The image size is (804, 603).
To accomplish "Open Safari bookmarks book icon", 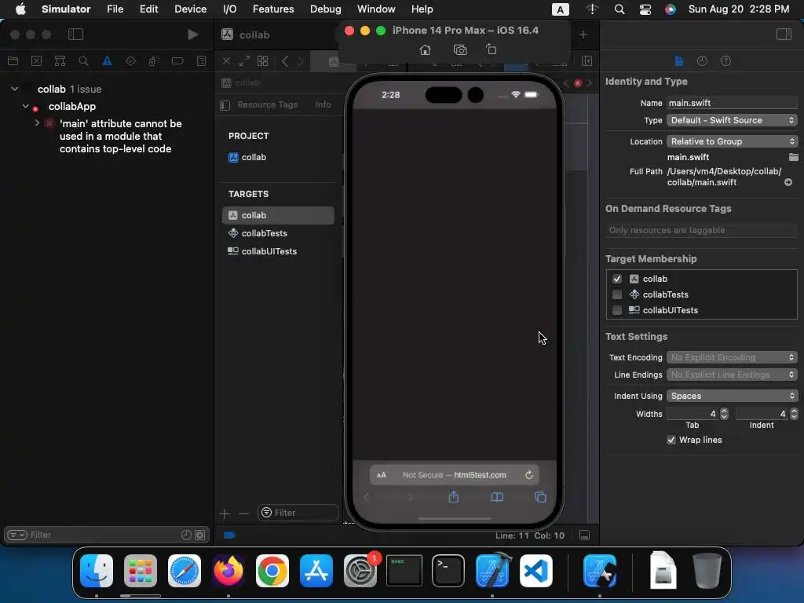I will pos(497,497).
